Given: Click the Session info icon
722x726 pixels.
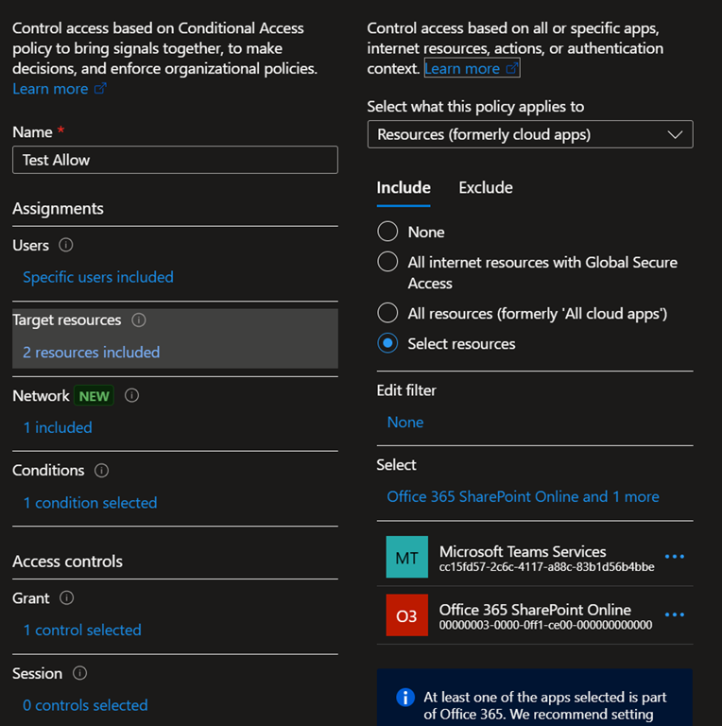Looking at the screenshot, I should (79, 673).
